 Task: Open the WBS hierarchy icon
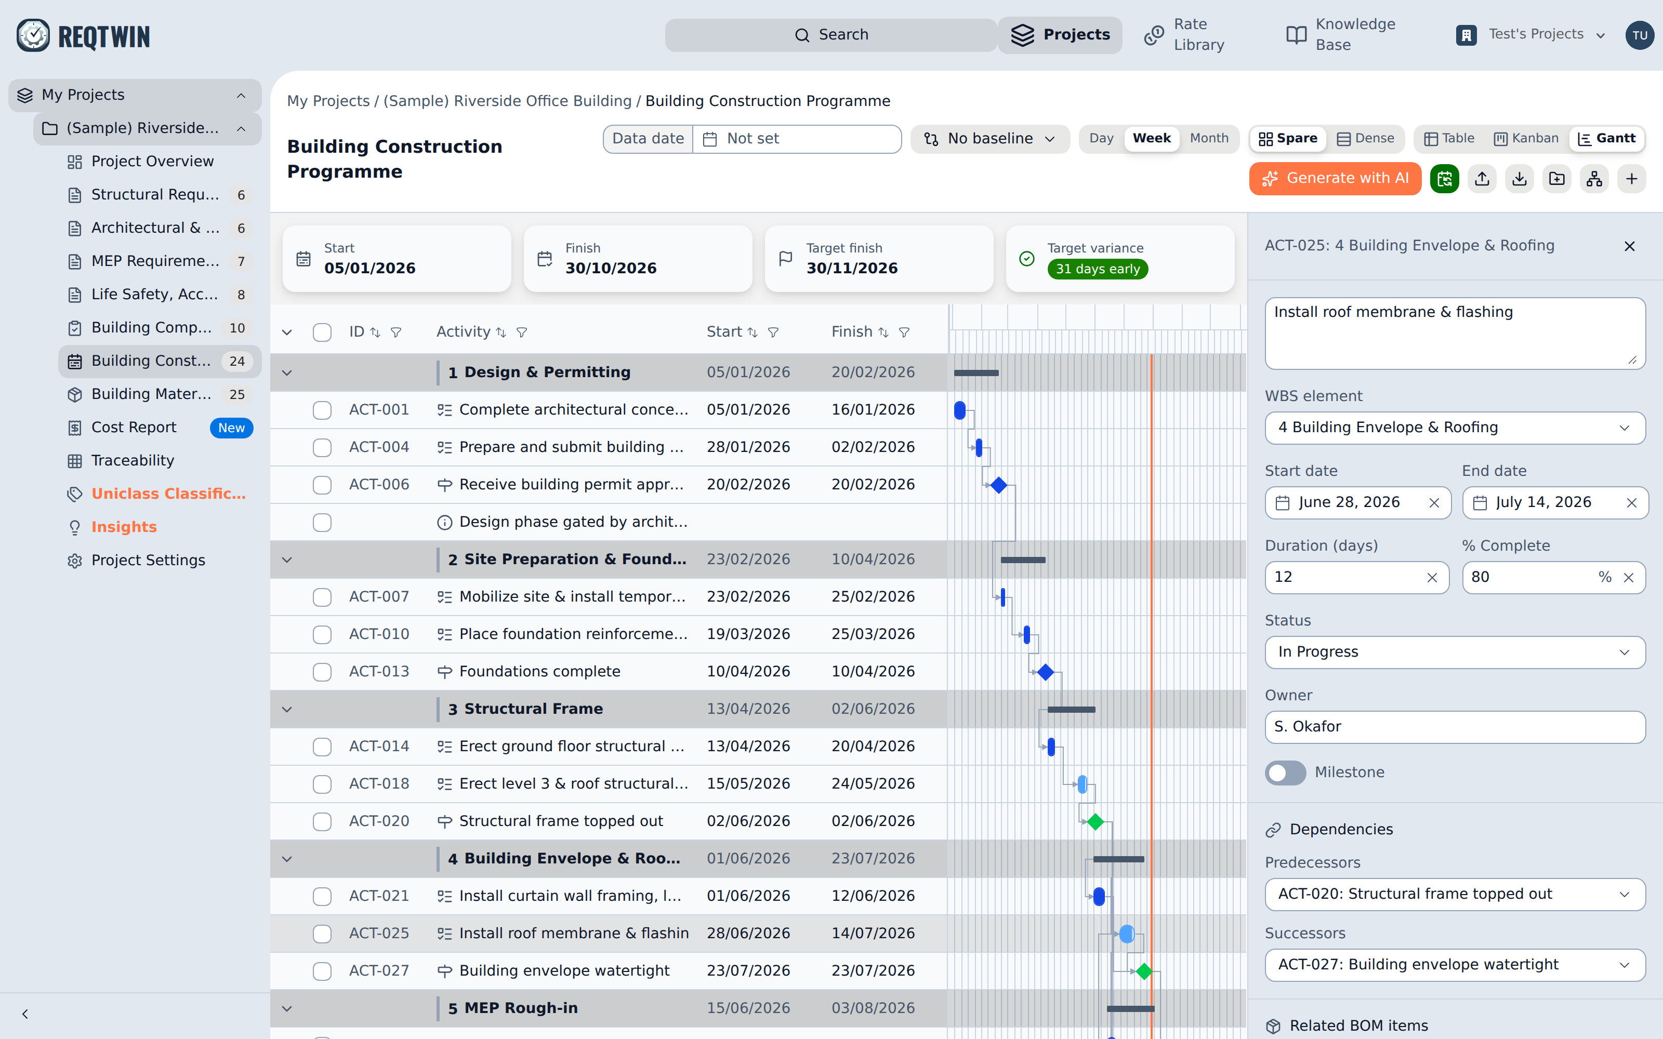click(1594, 179)
